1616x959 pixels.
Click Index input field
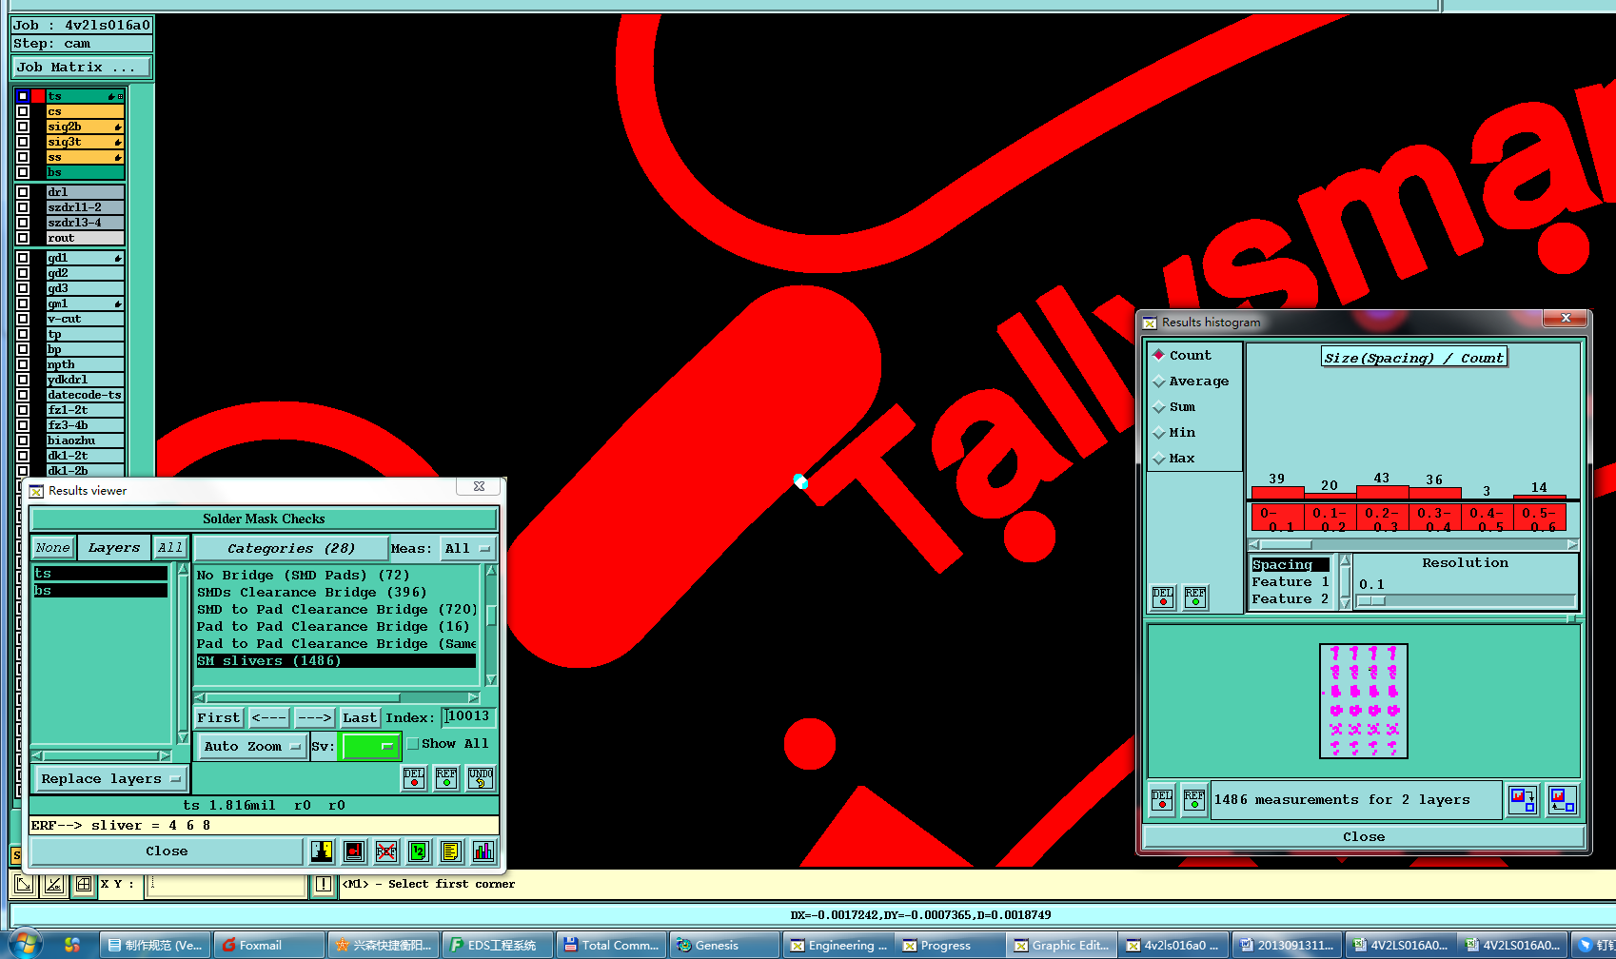tap(469, 716)
